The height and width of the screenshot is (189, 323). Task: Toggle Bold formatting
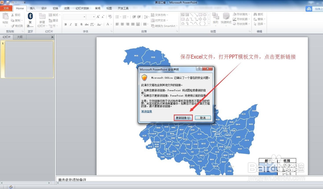(x=66, y=24)
